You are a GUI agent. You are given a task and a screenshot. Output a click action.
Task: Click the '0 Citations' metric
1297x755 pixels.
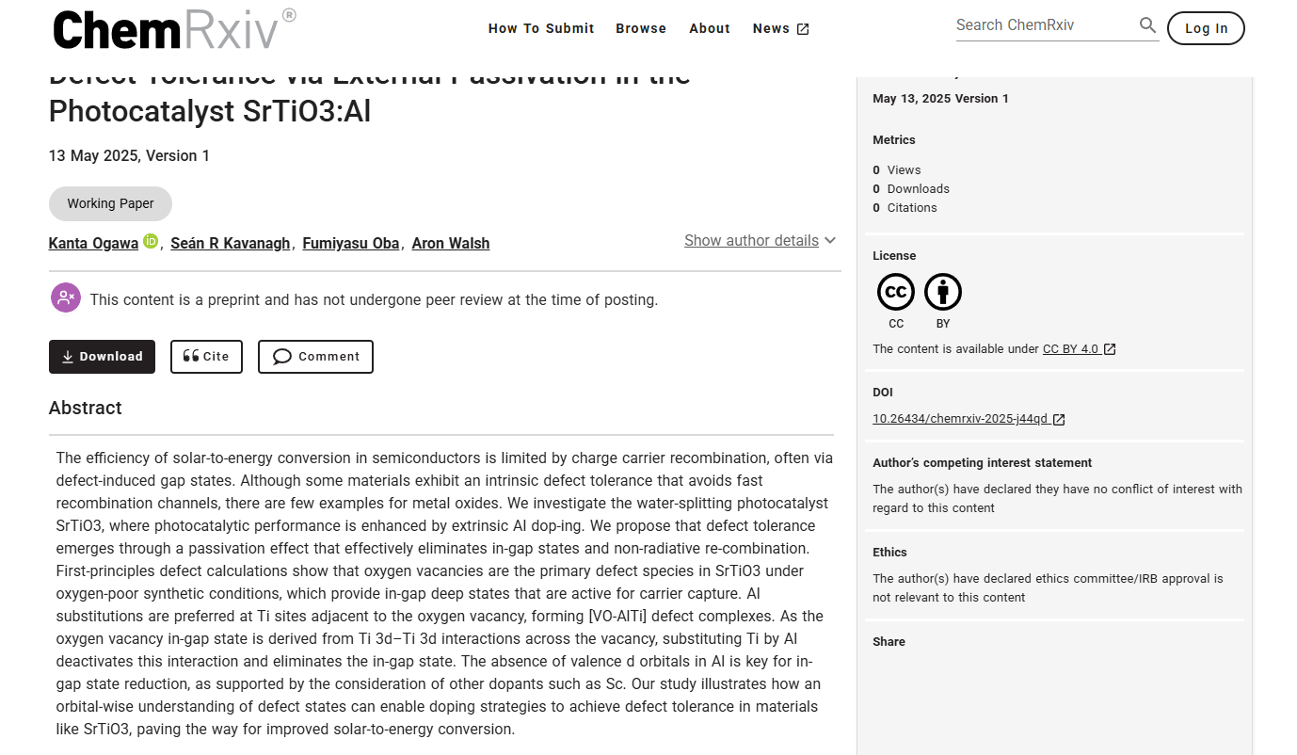tap(905, 208)
